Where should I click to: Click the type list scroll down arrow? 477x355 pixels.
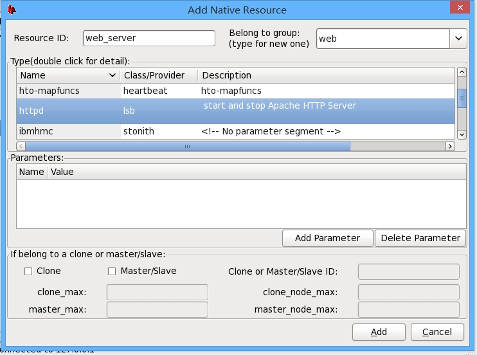click(462, 134)
